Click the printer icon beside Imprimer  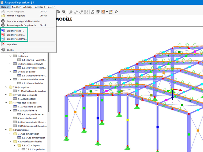click(3, 21)
